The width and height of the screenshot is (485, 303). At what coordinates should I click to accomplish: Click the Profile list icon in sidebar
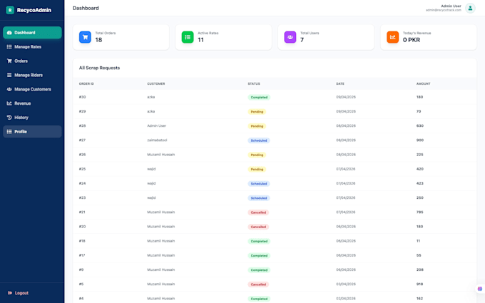(x=9, y=132)
